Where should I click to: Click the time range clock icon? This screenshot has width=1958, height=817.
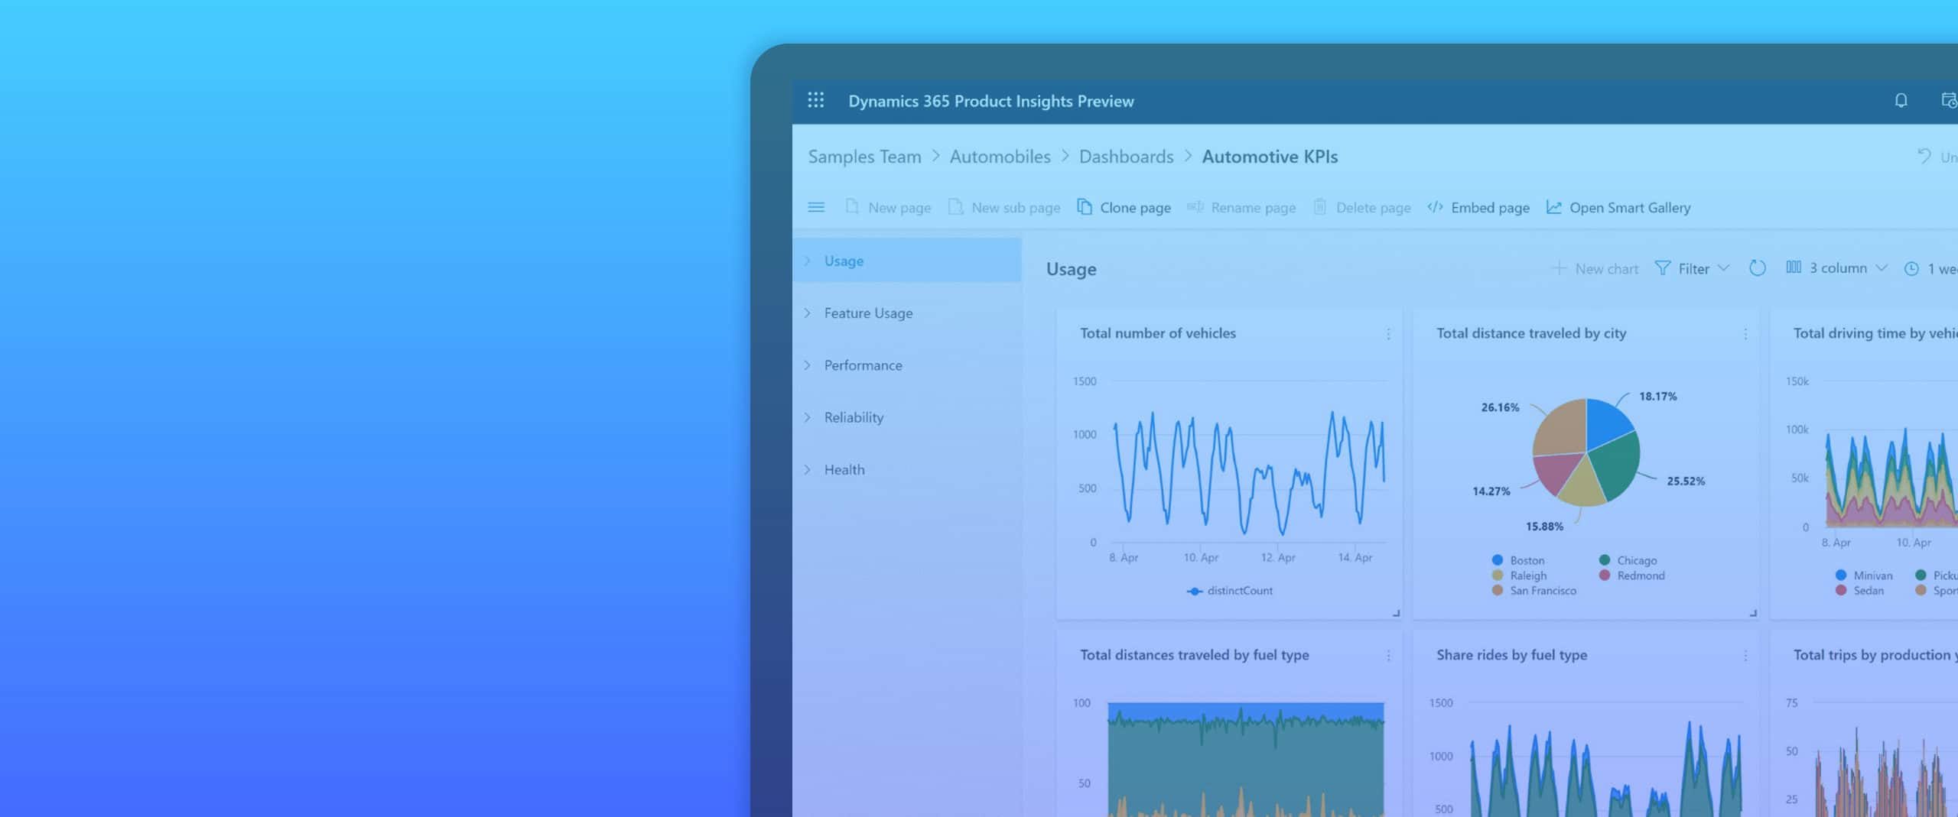1911,269
